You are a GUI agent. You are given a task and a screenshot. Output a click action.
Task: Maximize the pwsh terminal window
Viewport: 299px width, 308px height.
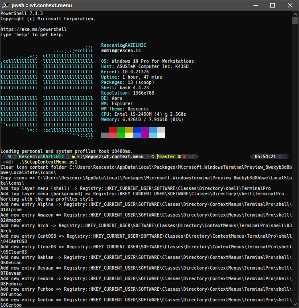[273, 5]
